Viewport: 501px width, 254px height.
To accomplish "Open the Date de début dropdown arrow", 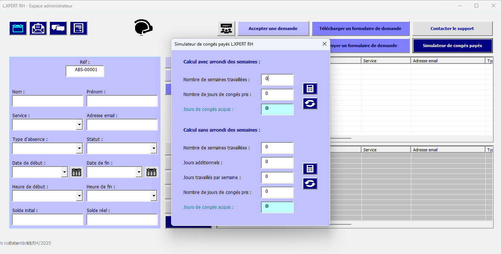I will click(x=64, y=172).
